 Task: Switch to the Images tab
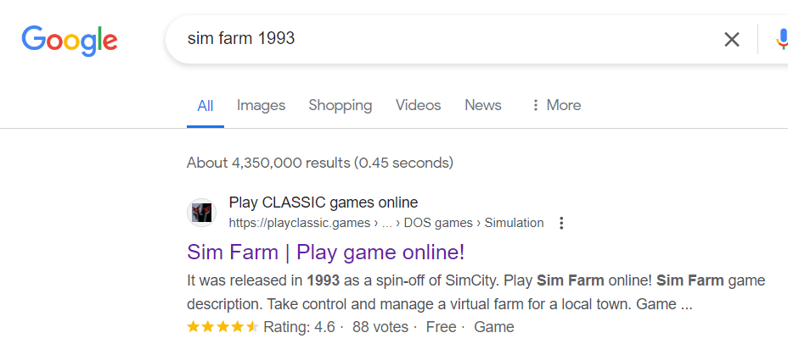coord(261,106)
